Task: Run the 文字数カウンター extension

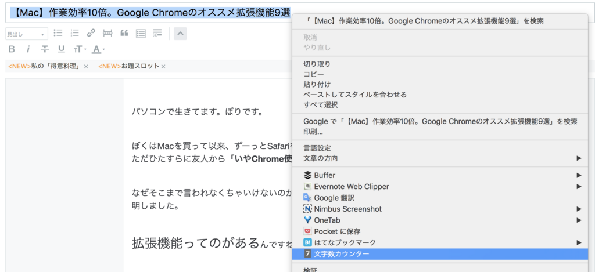Action: point(440,254)
